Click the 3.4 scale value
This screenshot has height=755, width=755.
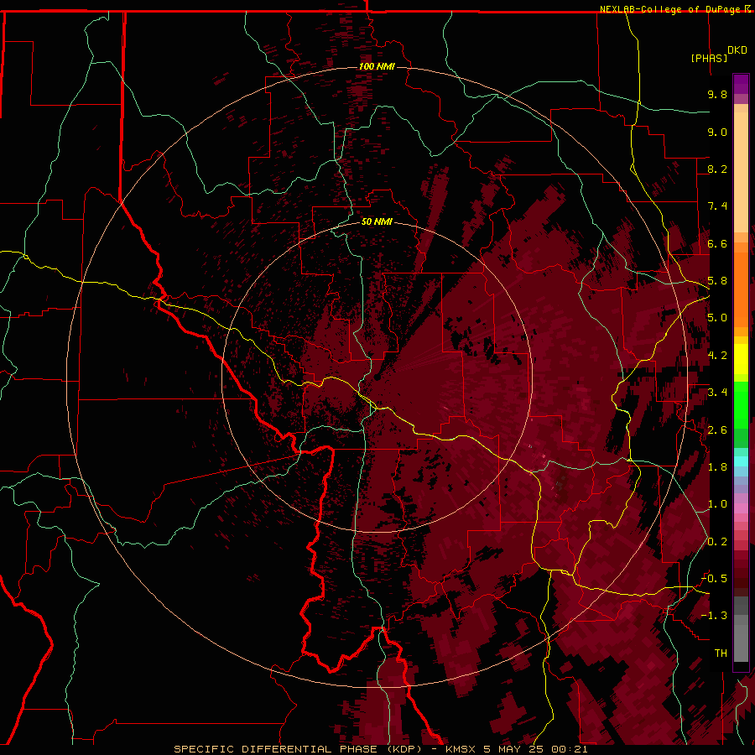point(717,393)
